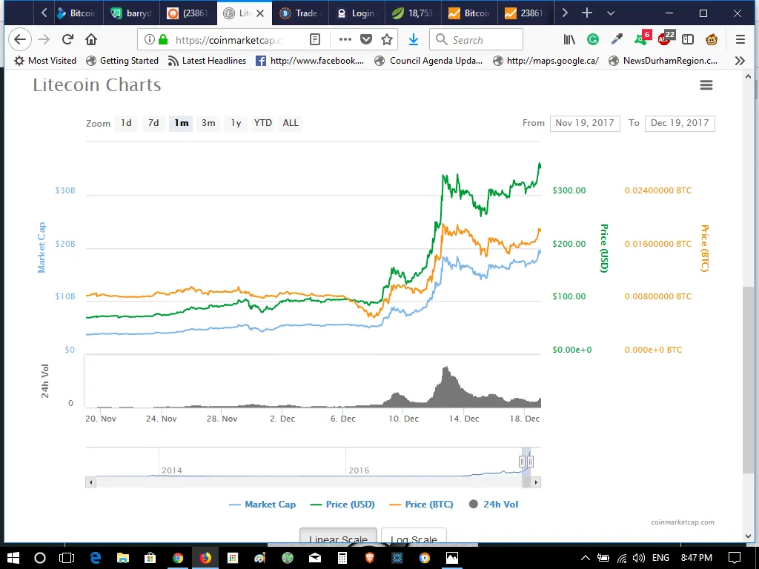
Task: Open Most Visited bookmarks folder
Action: [45, 61]
